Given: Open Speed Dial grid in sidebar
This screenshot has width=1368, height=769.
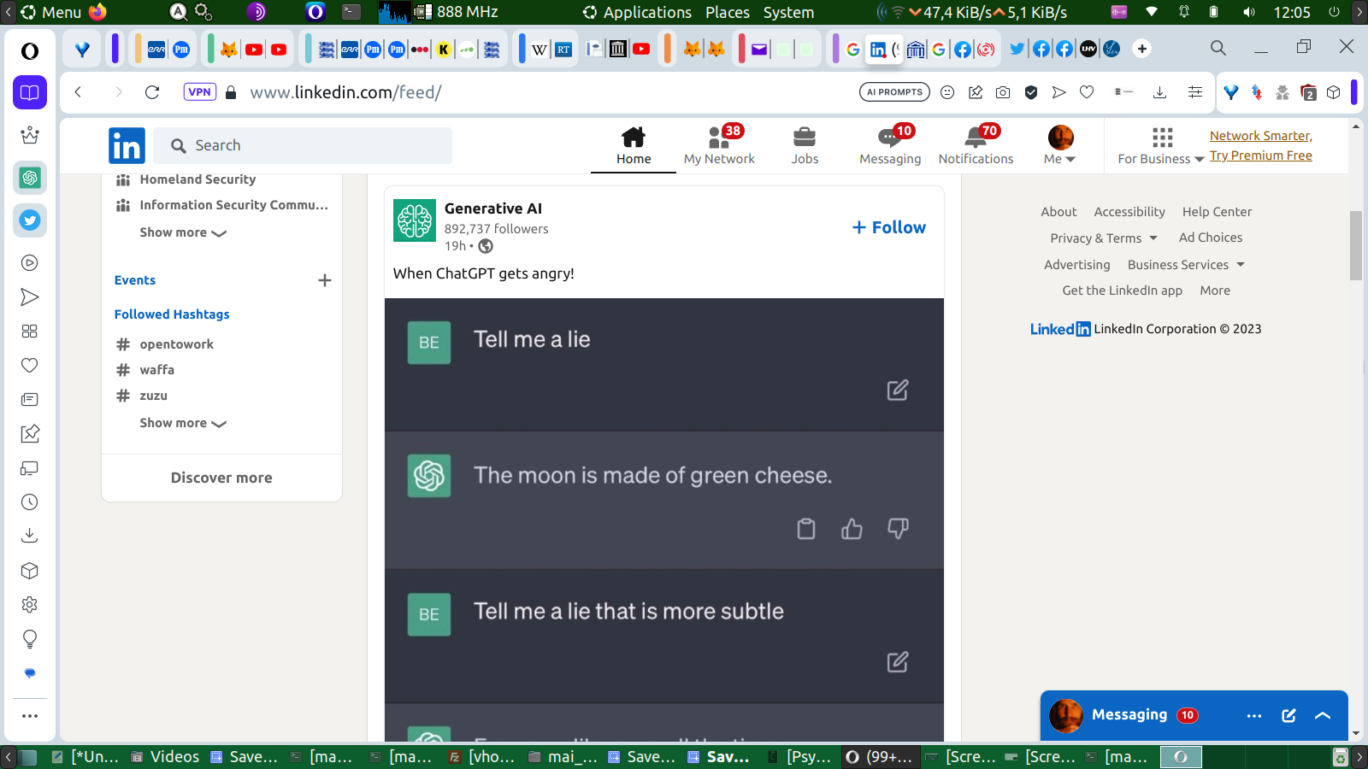Looking at the screenshot, I should 30,332.
